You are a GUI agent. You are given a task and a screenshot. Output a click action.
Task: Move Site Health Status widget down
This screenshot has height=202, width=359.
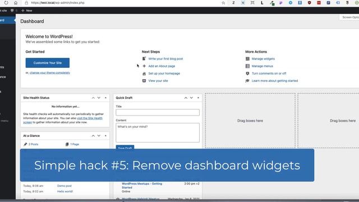point(99,98)
